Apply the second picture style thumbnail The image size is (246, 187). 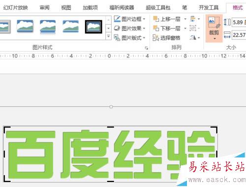(x=25, y=26)
